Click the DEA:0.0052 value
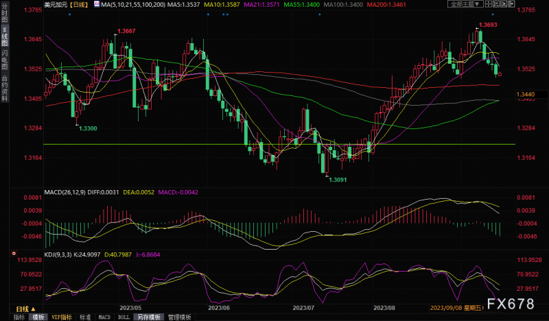 (x=139, y=192)
